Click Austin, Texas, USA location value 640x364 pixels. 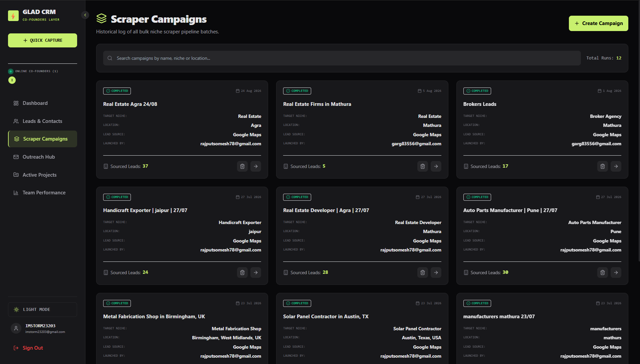tap(422, 338)
